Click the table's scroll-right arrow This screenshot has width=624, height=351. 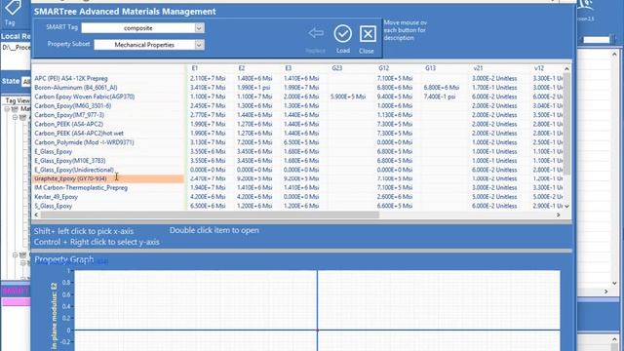559,214
